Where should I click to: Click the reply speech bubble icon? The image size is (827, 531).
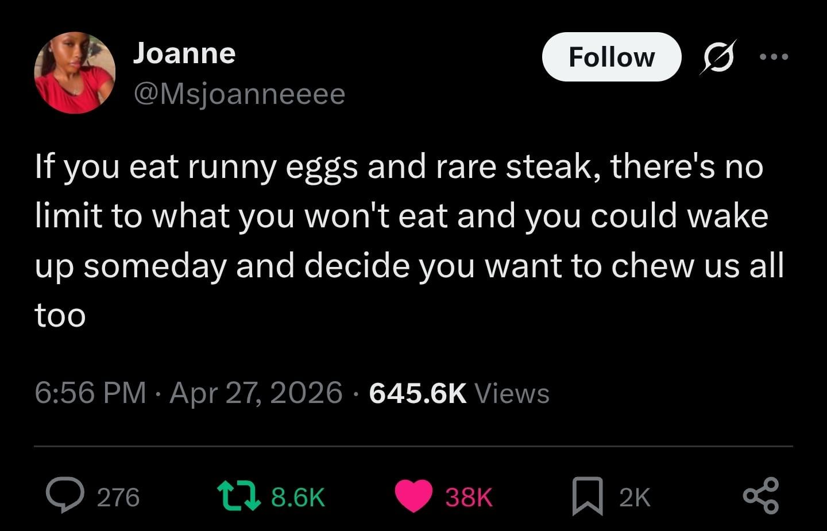pyautogui.click(x=65, y=495)
